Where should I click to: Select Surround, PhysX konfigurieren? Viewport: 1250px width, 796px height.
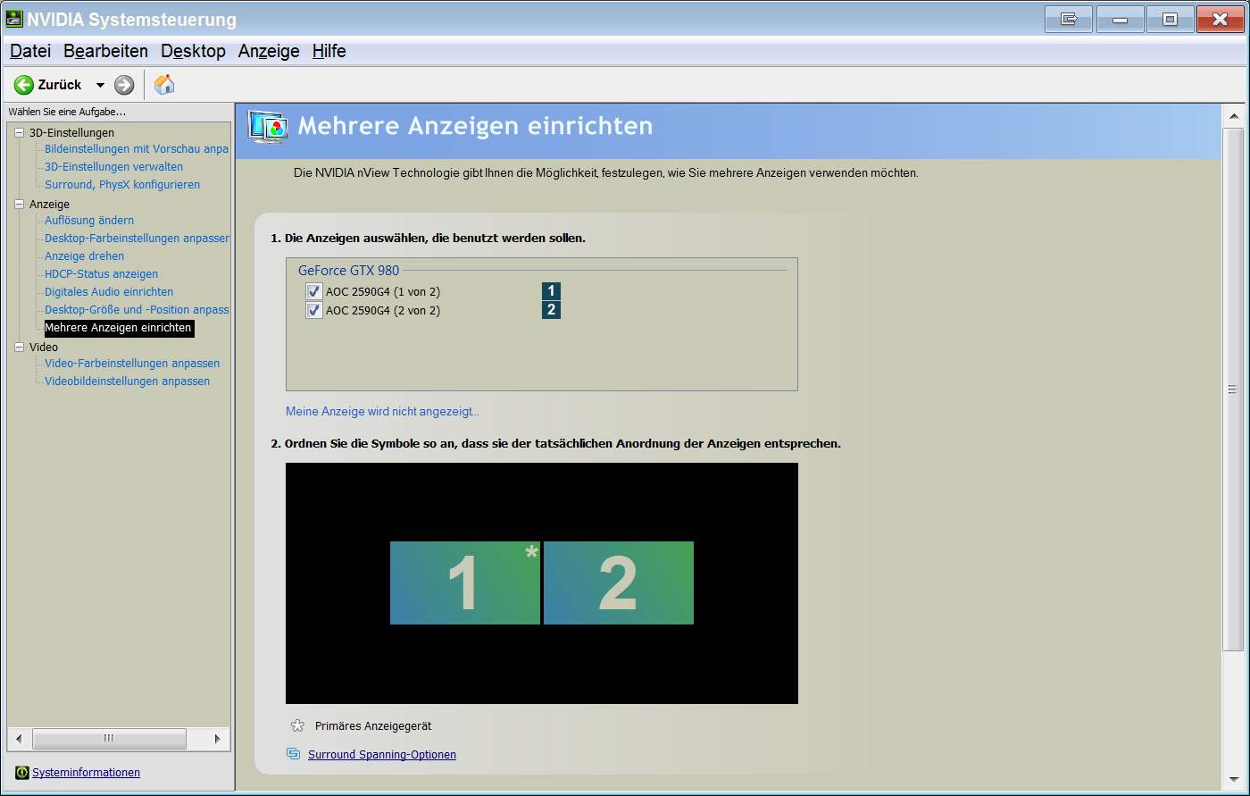coord(122,185)
